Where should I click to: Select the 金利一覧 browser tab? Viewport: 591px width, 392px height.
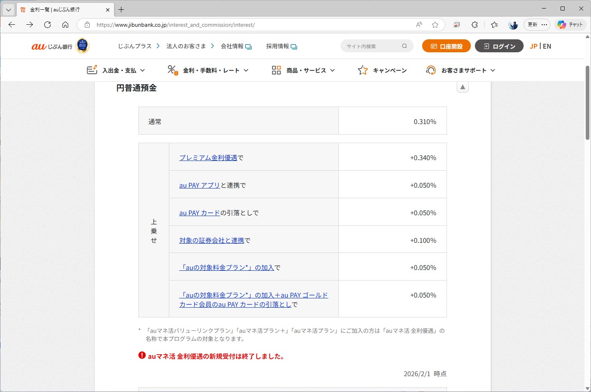[61, 9]
